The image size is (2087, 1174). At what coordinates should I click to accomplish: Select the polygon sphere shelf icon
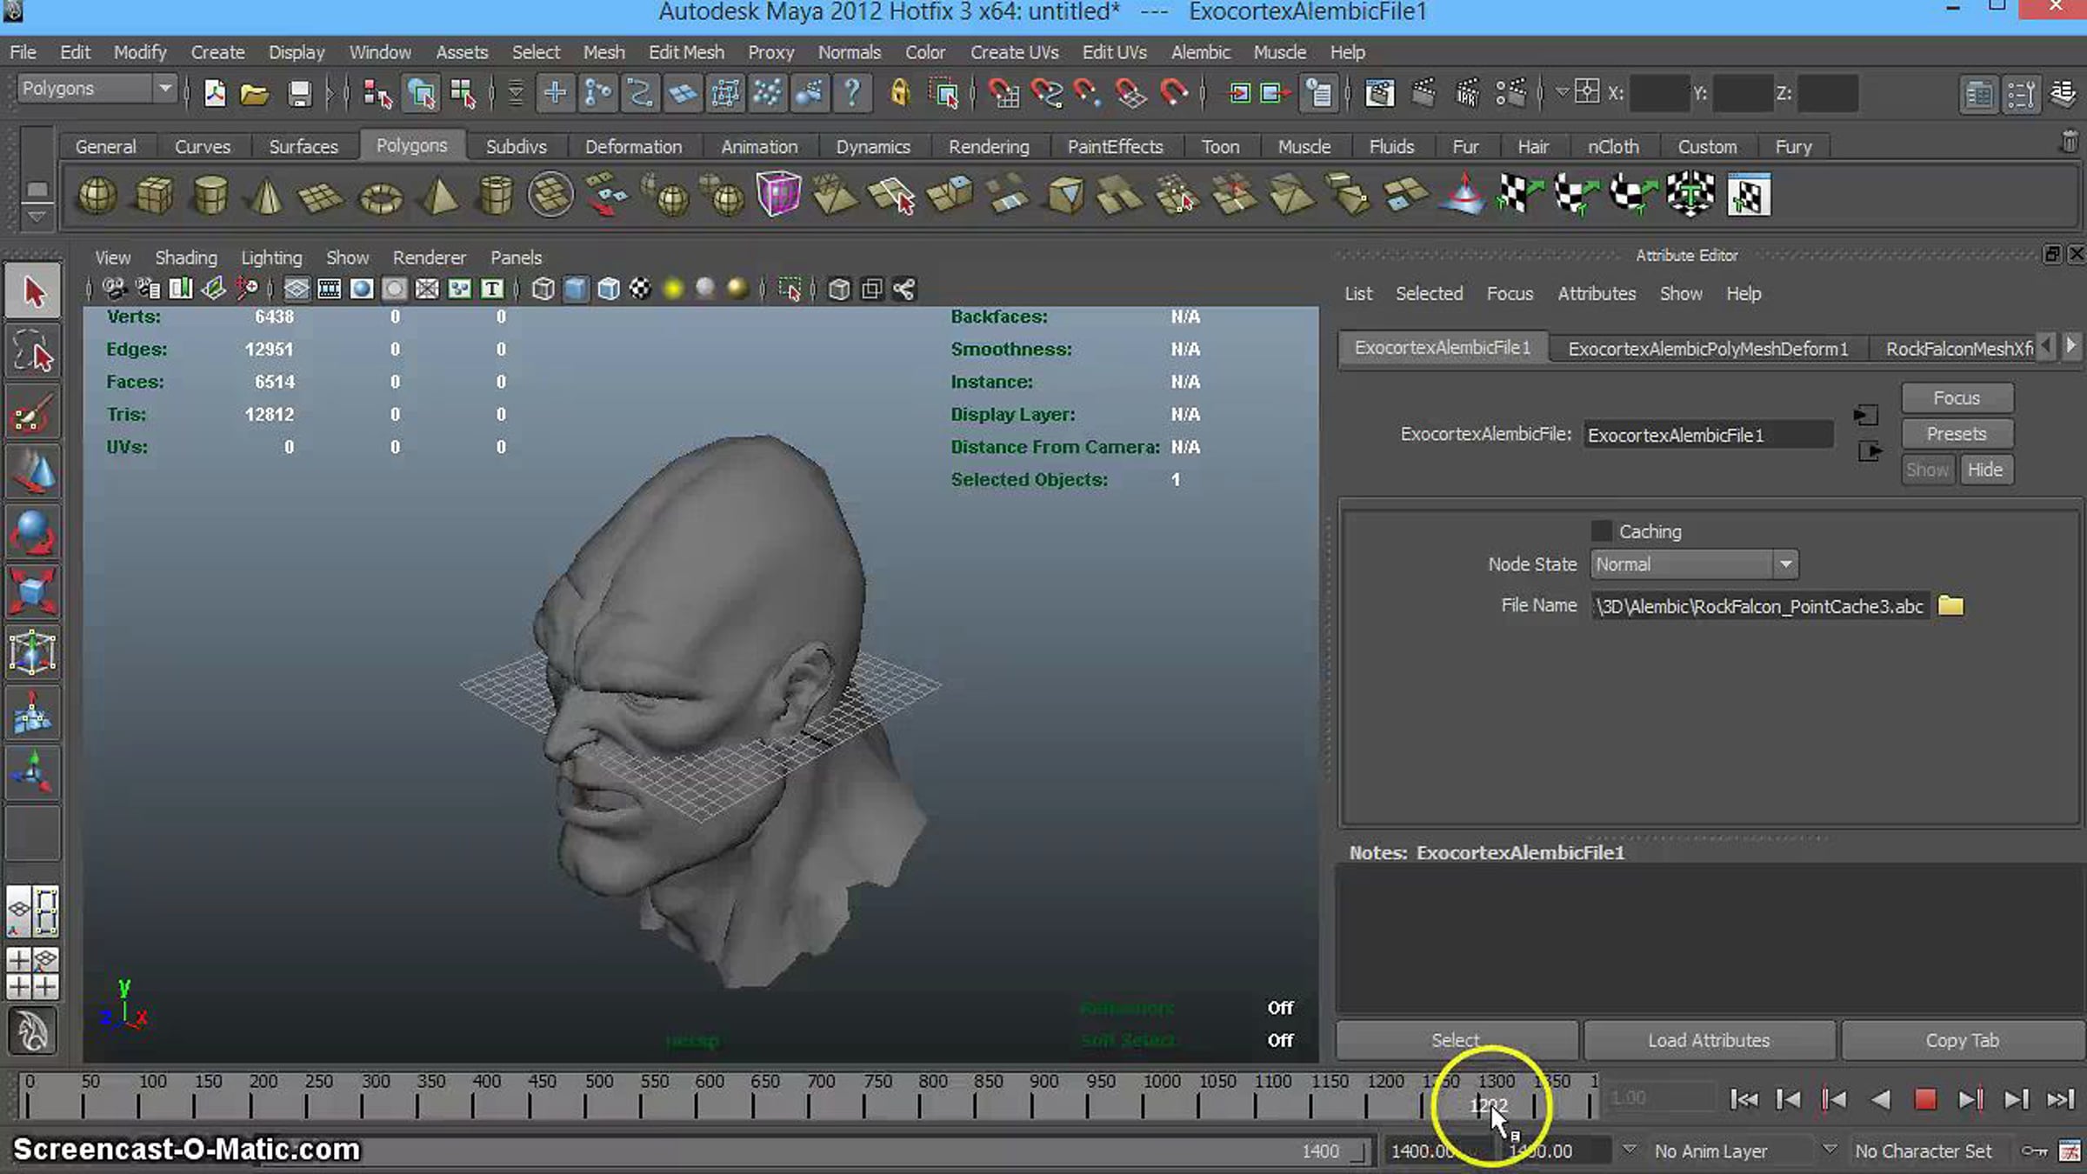coord(97,195)
